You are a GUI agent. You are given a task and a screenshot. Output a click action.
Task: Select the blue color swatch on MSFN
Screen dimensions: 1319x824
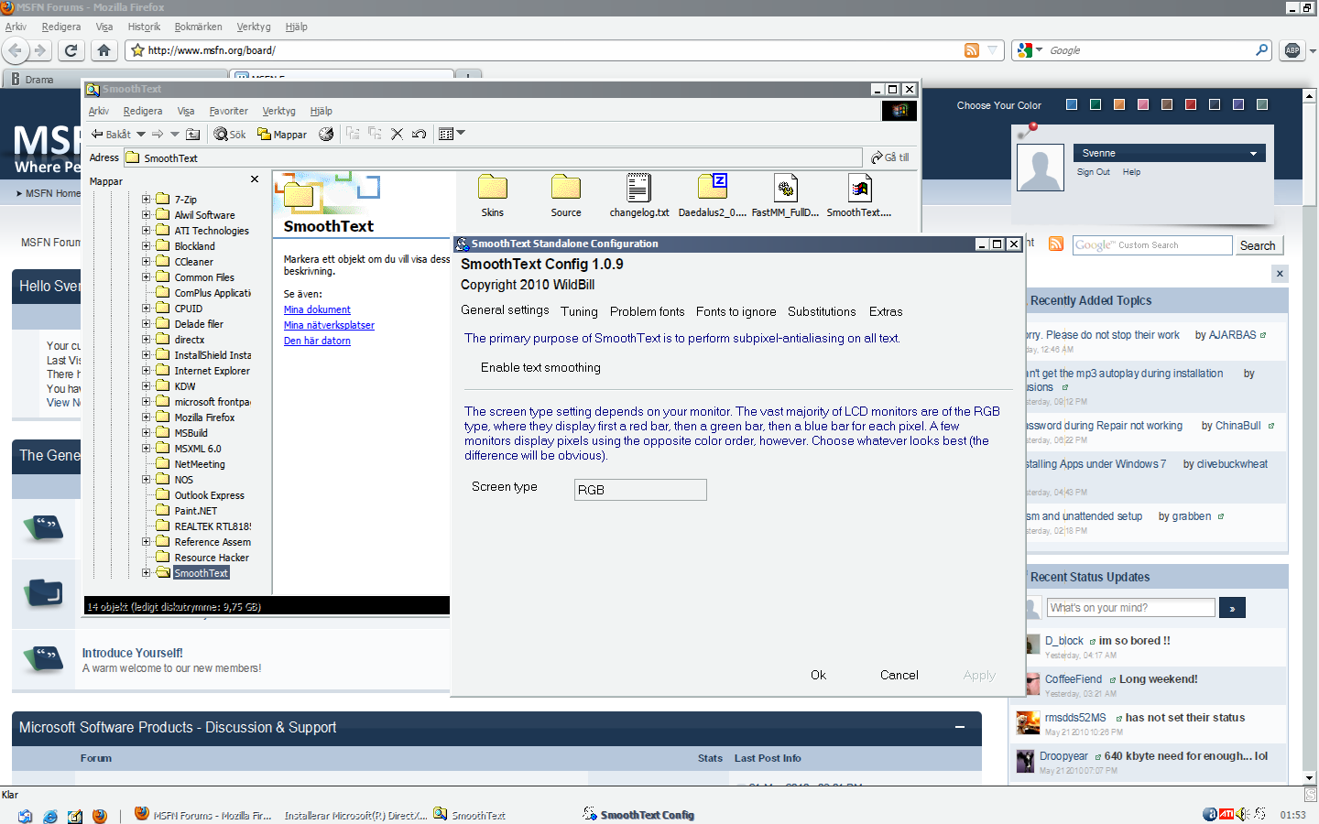pos(1072,104)
